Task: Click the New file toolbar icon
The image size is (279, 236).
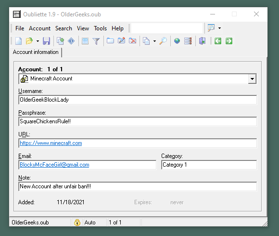Action: [18, 41]
